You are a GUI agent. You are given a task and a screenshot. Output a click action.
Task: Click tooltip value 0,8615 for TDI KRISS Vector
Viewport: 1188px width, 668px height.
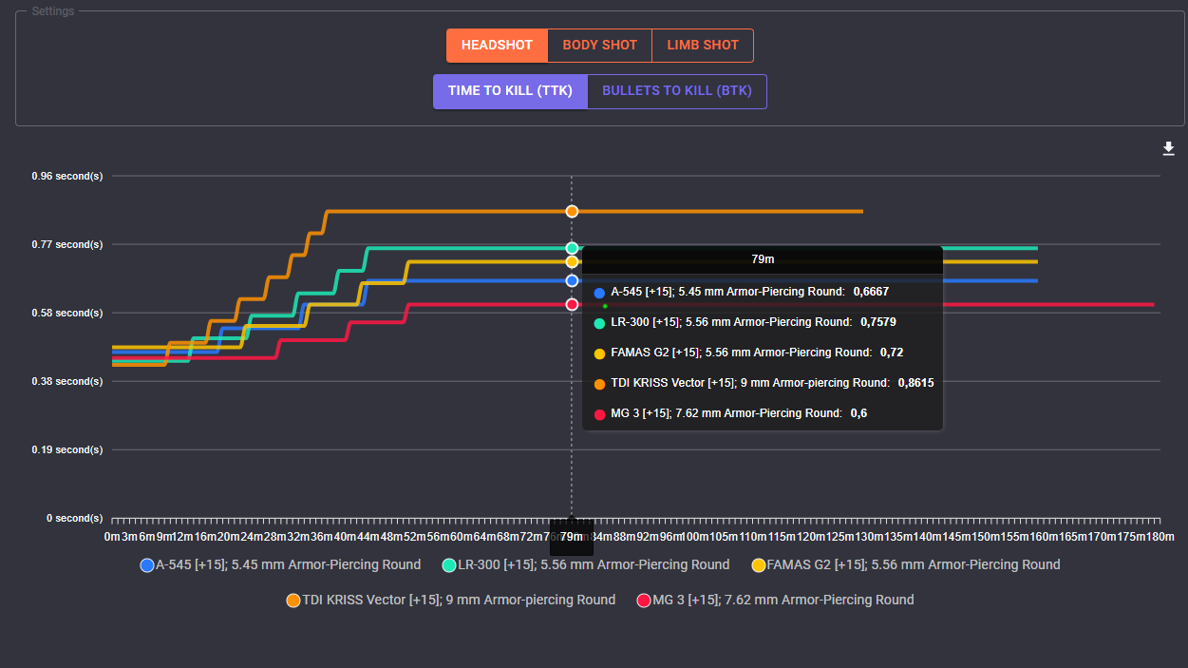pyautogui.click(x=915, y=383)
